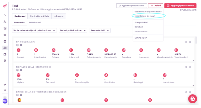Click the Aggiungi pubblicazione button

180,6
